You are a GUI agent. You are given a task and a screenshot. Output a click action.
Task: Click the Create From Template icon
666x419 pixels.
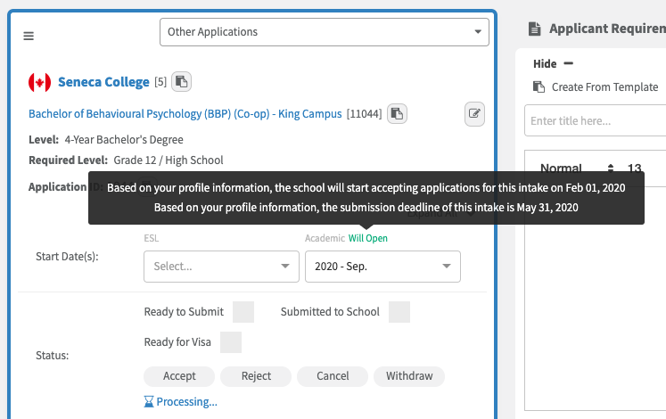pyautogui.click(x=539, y=87)
